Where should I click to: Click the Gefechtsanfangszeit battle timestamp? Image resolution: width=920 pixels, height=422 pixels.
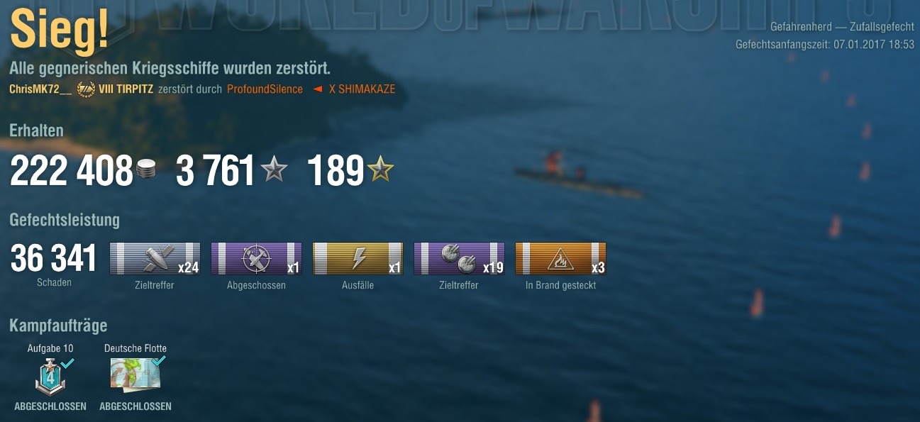coord(825,44)
